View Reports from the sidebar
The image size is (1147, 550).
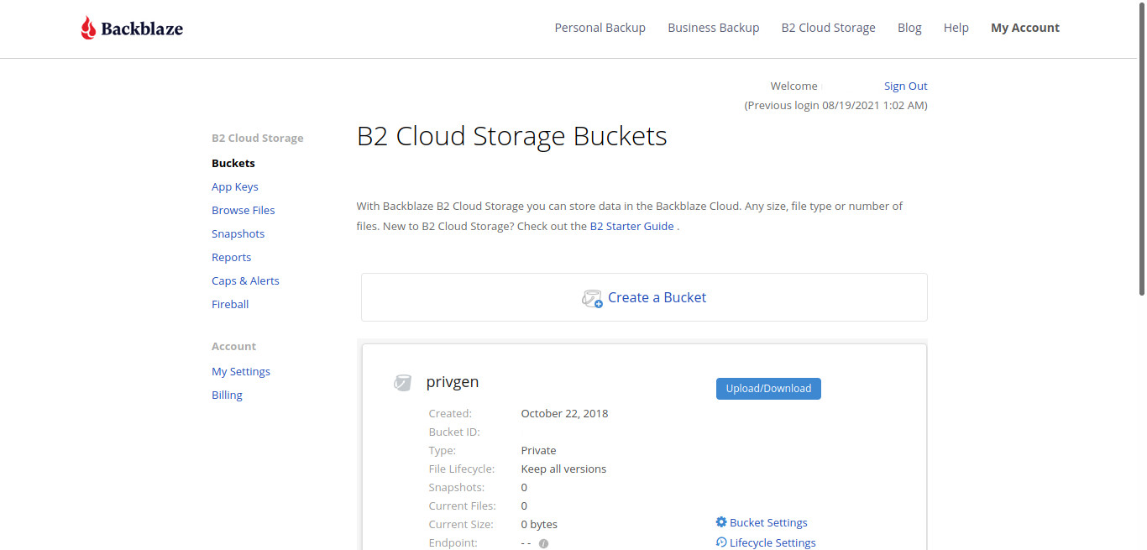click(x=232, y=257)
